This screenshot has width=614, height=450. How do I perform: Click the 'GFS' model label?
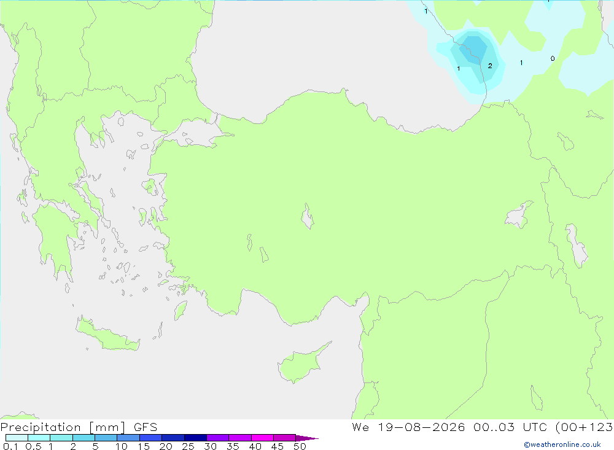click(146, 427)
